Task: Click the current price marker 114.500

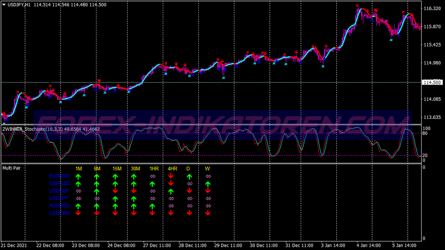Action: (x=432, y=82)
